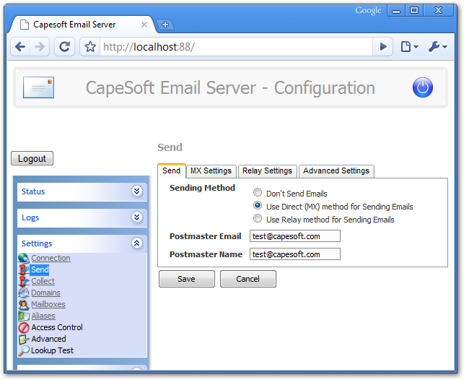Image resolution: width=464 pixels, height=380 pixels.
Task: Click the blue power icon in header
Action: pyautogui.click(x=422, y=88)
